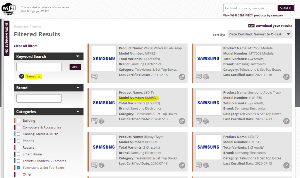
Task: Click certificate icon on DM65D LED TV card
Action: 94,121
